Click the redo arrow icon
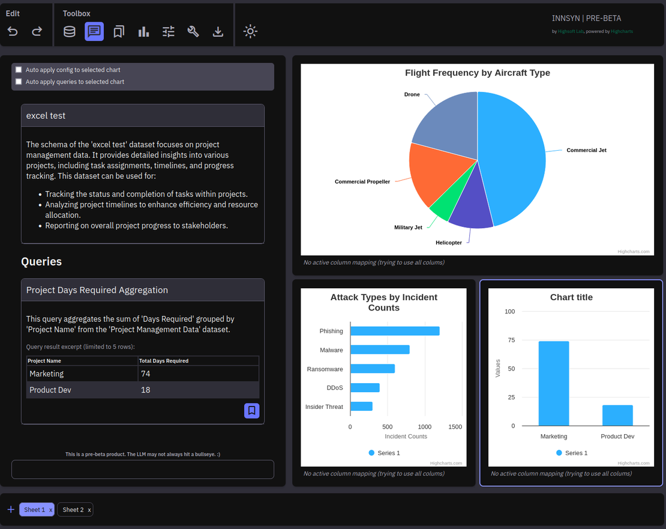Image resolution: width=666 pixels, height=529 pixels. (x=37, y=32)
